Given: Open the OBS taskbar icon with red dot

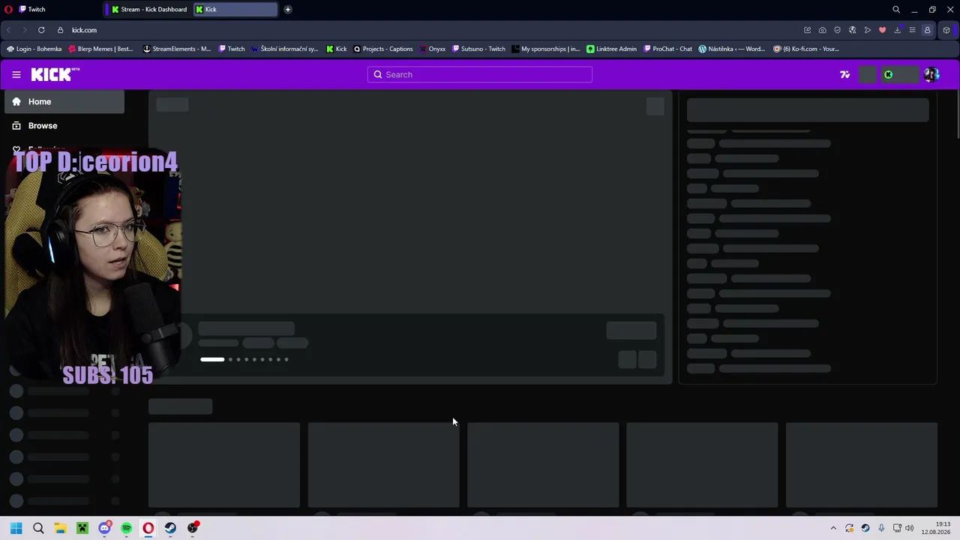Looking at the screenshot, I should pos(193,528).
